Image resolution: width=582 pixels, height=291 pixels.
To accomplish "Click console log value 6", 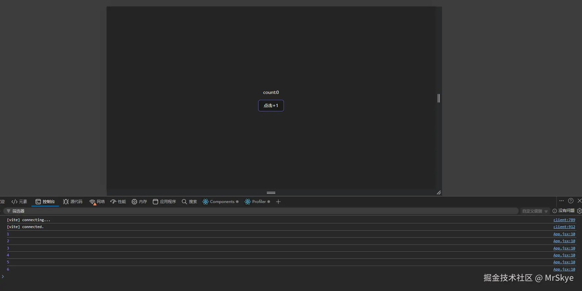I will (x=8, y=269).
